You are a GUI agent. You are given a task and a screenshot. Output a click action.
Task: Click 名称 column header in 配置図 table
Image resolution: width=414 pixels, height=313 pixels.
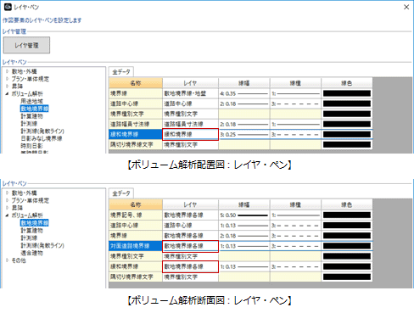click(136, 83)
